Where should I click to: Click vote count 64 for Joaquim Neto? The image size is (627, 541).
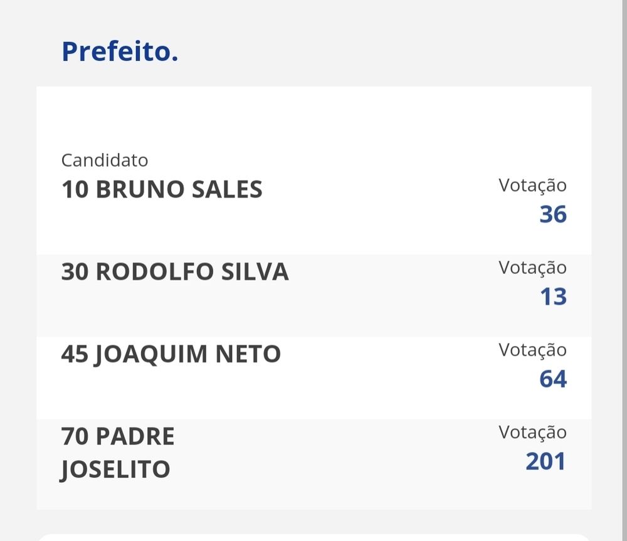pyautogui.click(x=553, y=379)
